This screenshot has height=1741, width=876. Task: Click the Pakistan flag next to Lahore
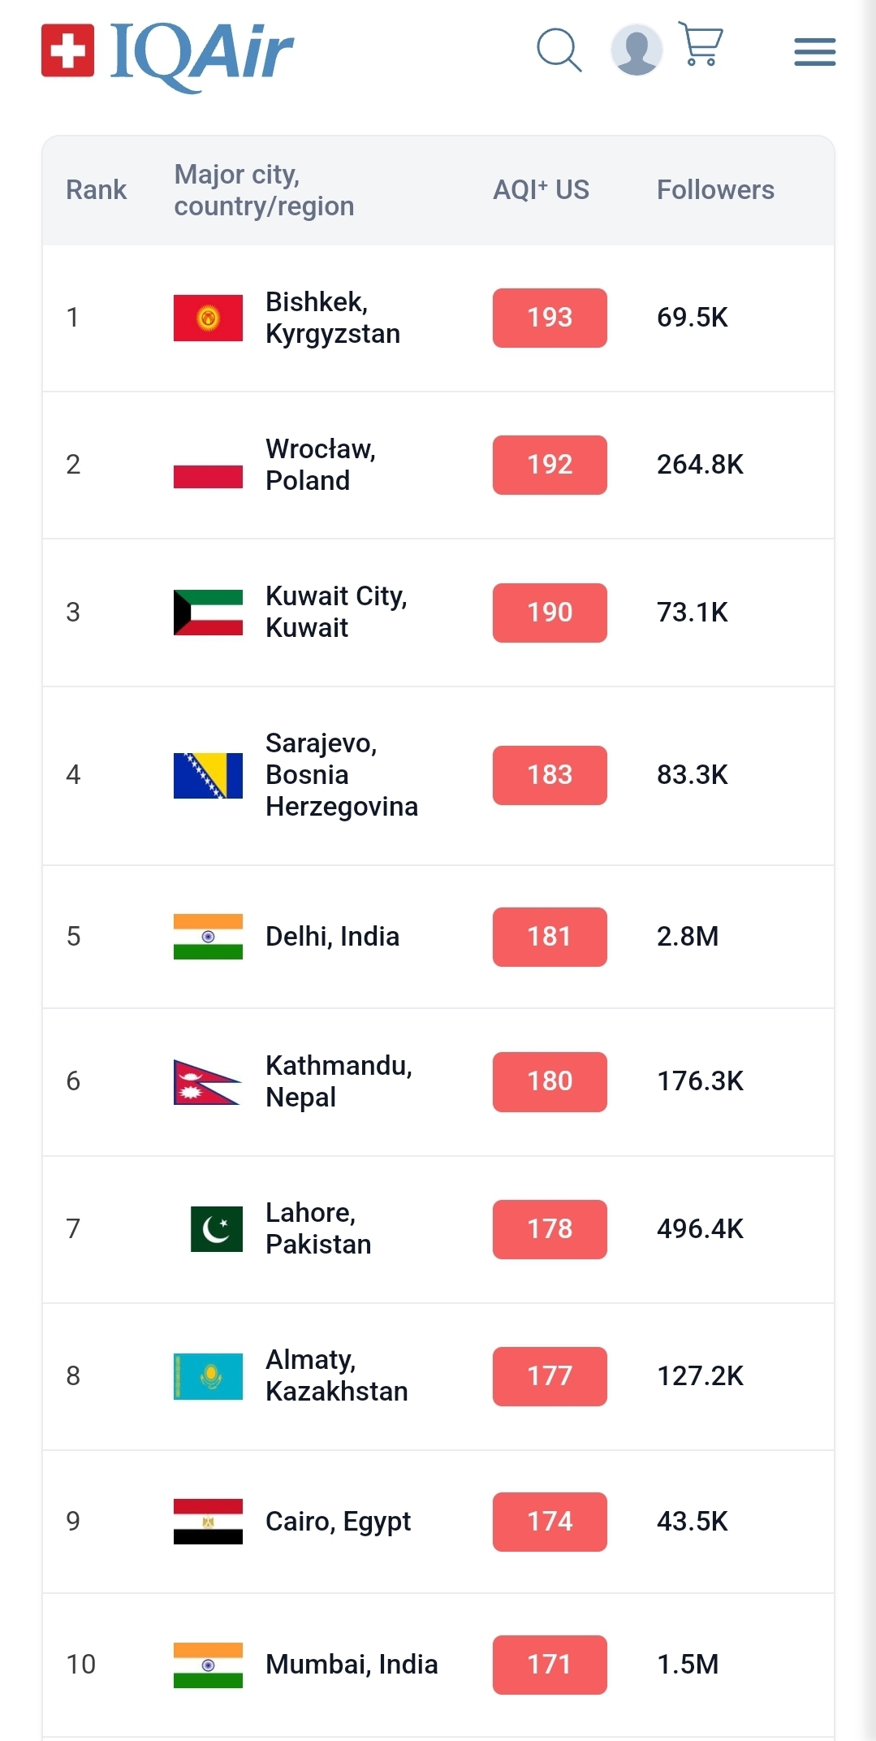216,1228
